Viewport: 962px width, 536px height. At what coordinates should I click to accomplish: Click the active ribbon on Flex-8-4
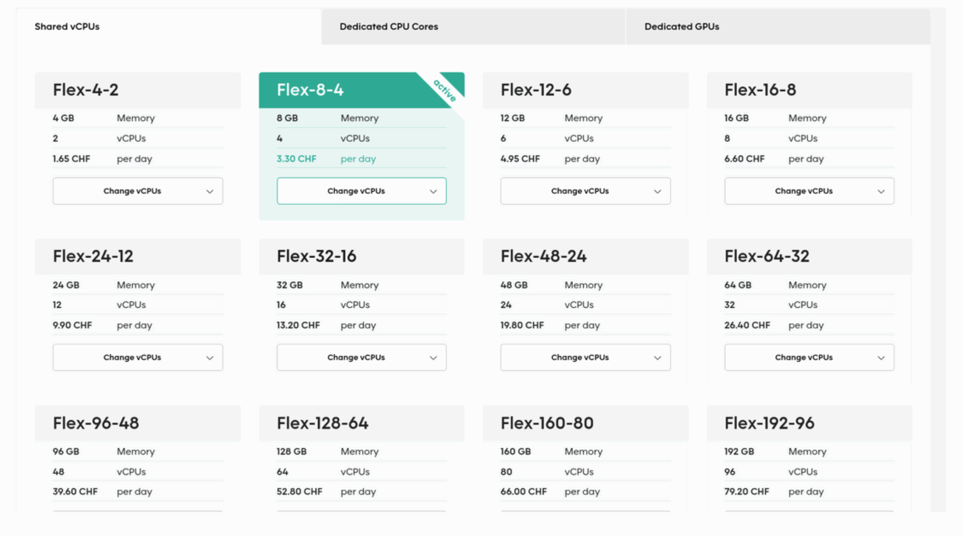(445, 91)
